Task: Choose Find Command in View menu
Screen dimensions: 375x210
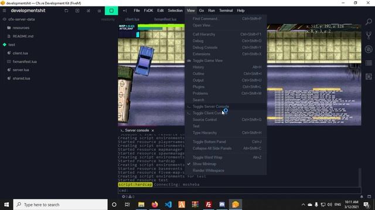Action: 226,19
